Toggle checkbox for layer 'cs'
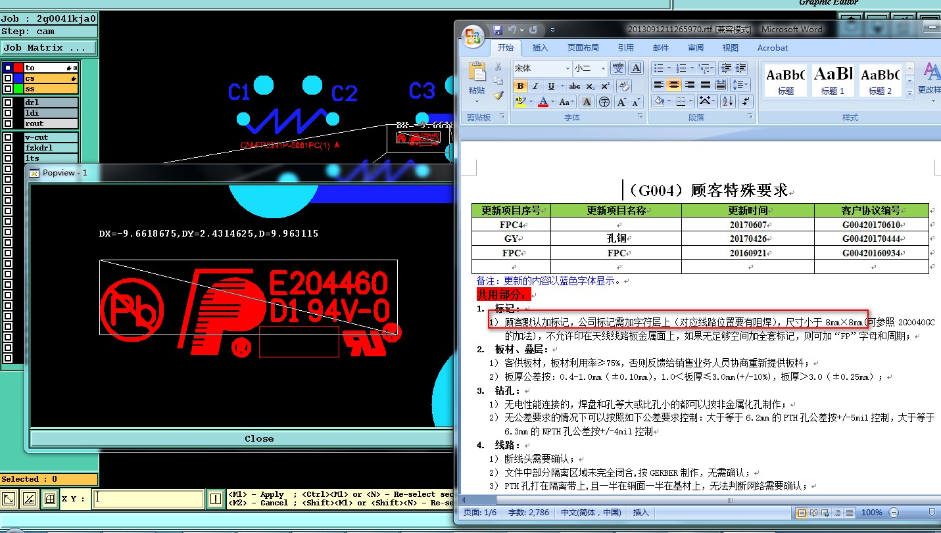This screenshot has width=941, height=533. coord(8,78)
